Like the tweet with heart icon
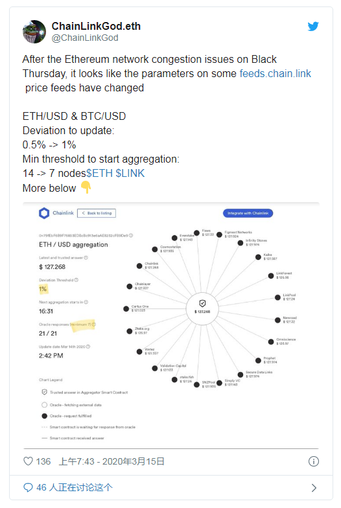 [x=29, y=461]
